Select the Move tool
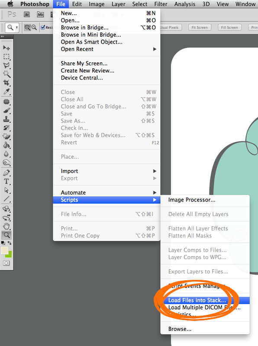 pos(6,48)
